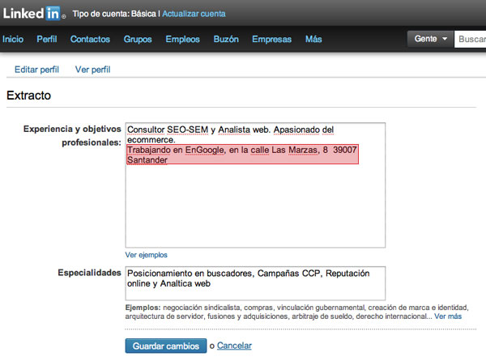Open the Gente search category dropdown
Viewport: 486px width, 361px height.
pyautogui.click(x=431, y=39)
